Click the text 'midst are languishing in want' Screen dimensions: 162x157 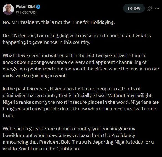coord(35,76)
